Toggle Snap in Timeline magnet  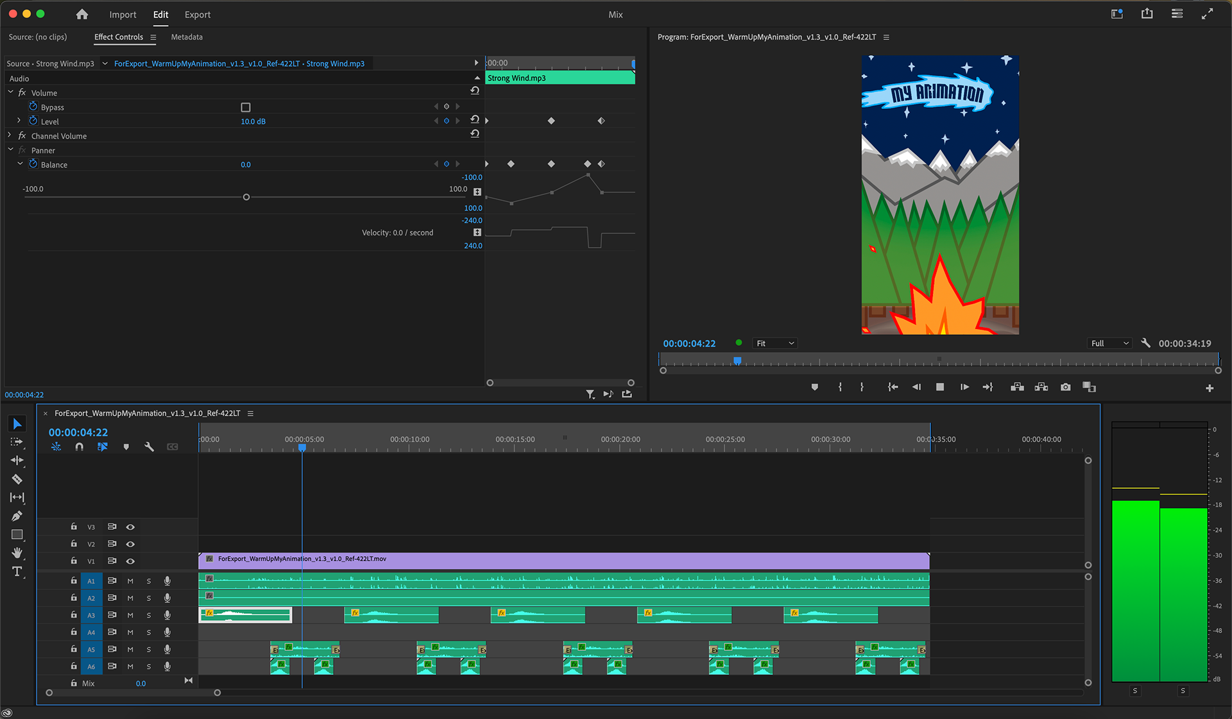(80, 447)
